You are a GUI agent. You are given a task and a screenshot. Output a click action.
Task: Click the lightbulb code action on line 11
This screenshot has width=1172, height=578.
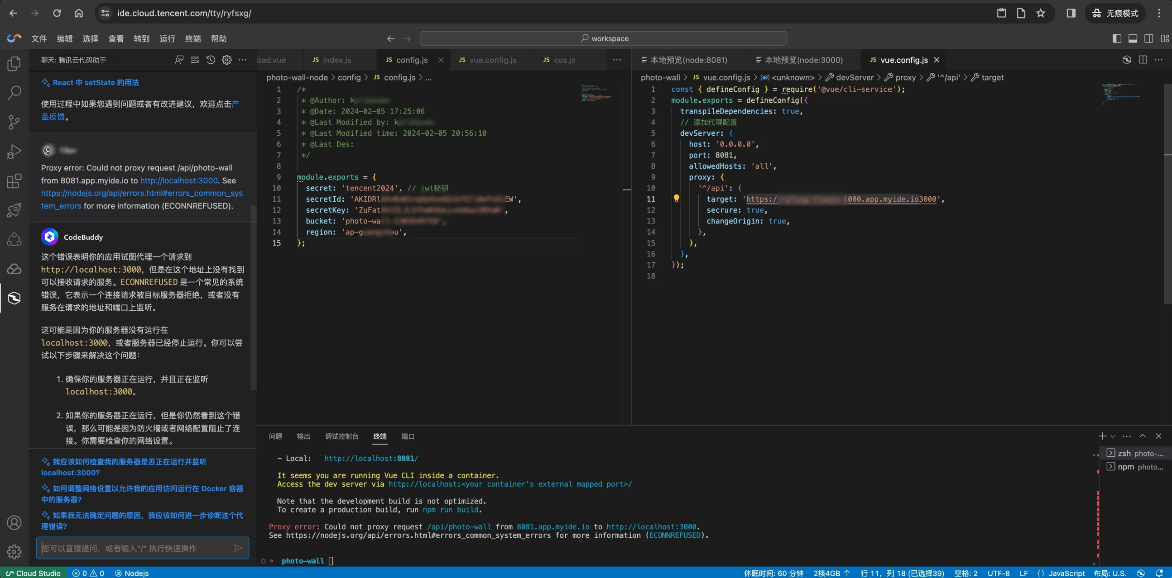pyautogui.click(x=676, y=199)
